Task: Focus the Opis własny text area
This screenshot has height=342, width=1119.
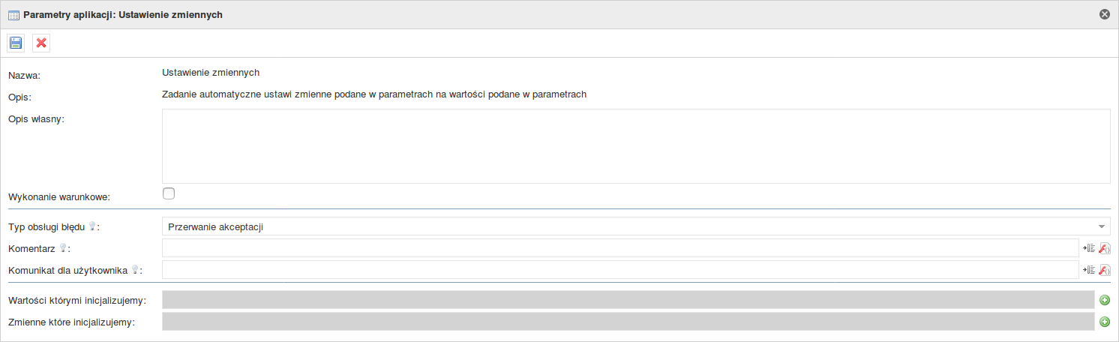Action: 636,146
